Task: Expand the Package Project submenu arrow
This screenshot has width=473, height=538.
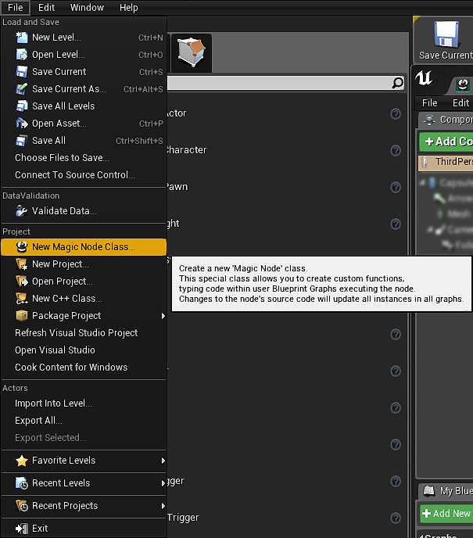Action: point(163,316)
